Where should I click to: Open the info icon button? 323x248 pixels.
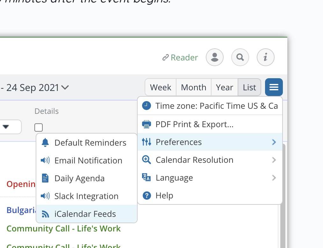tap(266, 57)
